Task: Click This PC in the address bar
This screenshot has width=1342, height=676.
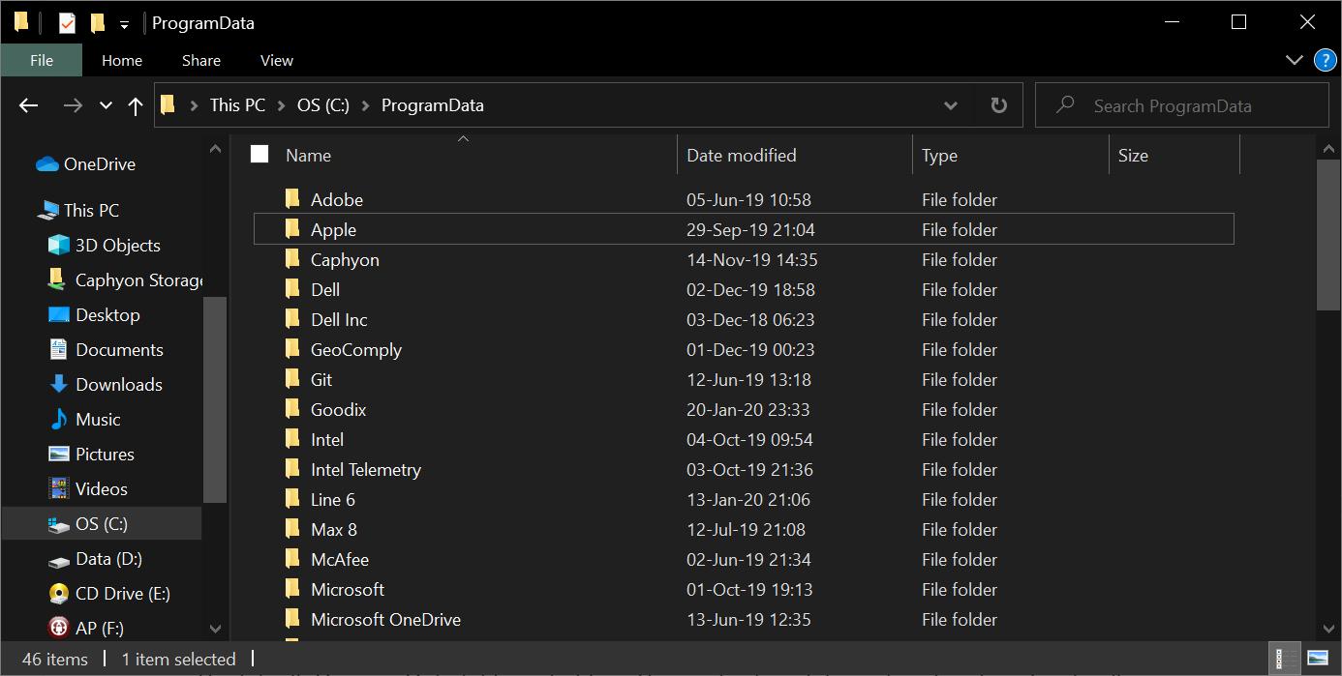Action: pyautogui.click(x=237, y=105)
